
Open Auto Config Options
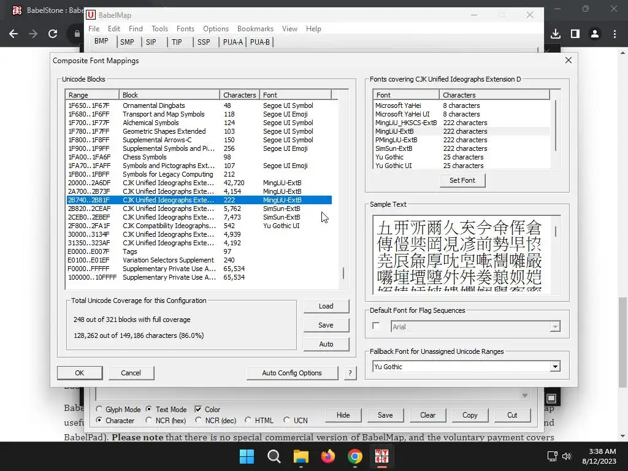pos(292,373)
